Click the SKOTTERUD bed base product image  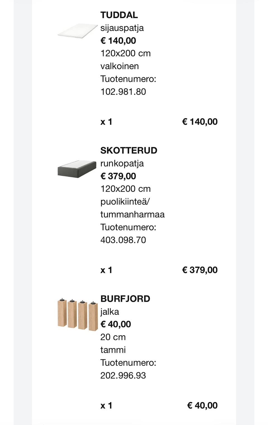click(x=77, y=169)
